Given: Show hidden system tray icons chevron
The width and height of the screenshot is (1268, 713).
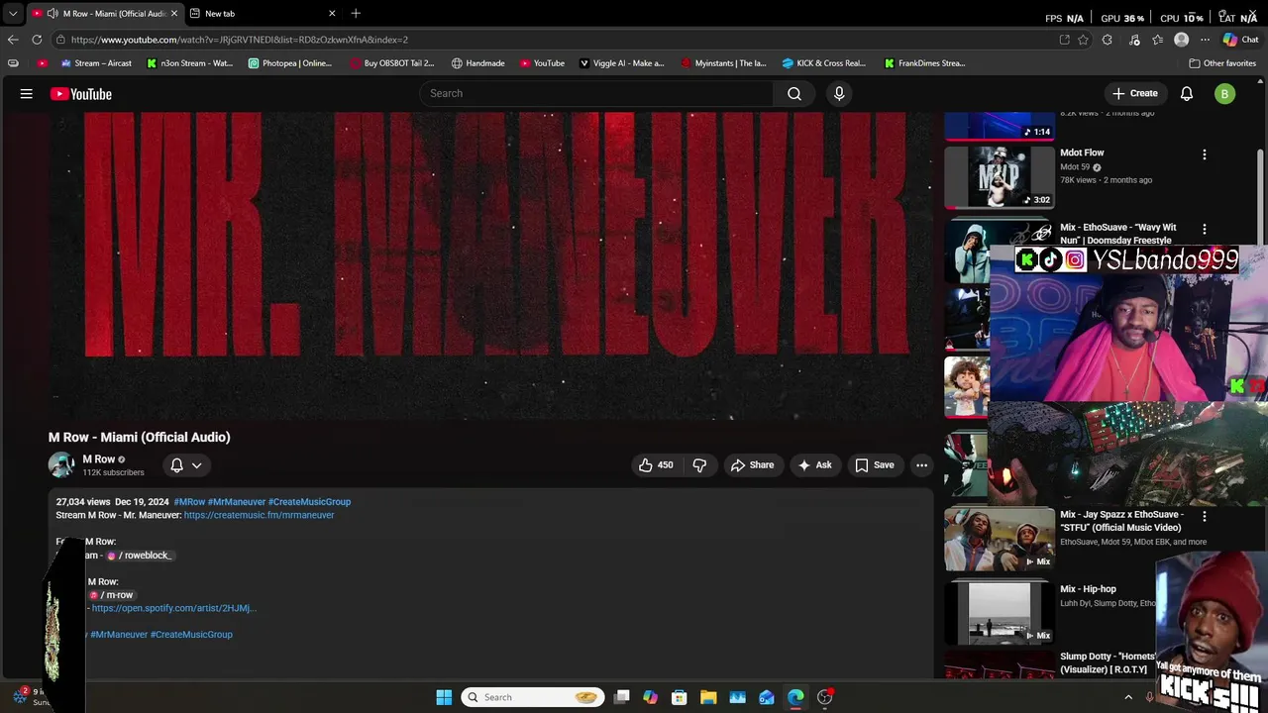Looking at the screenshot, I should click(x=1128, y=697).
